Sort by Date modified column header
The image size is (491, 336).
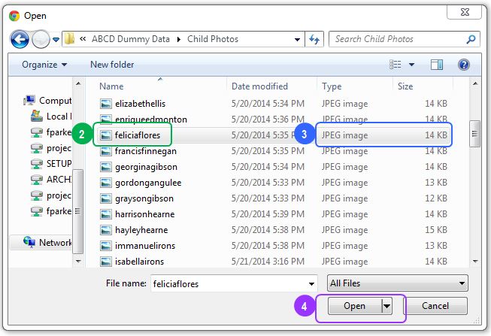(259, 86)
